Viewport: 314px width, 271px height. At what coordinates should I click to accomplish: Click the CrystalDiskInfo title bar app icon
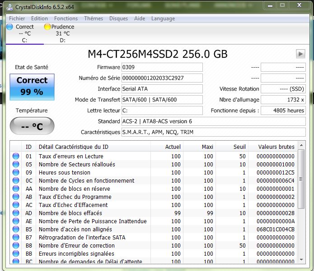[9, 7]
